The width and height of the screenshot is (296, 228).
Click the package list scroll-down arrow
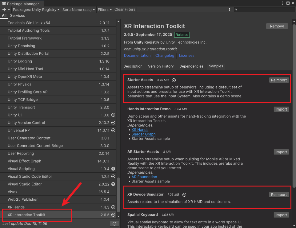coord(118,216)
